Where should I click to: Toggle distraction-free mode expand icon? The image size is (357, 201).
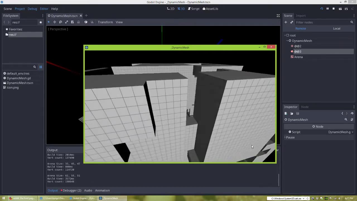coord(278,16)
